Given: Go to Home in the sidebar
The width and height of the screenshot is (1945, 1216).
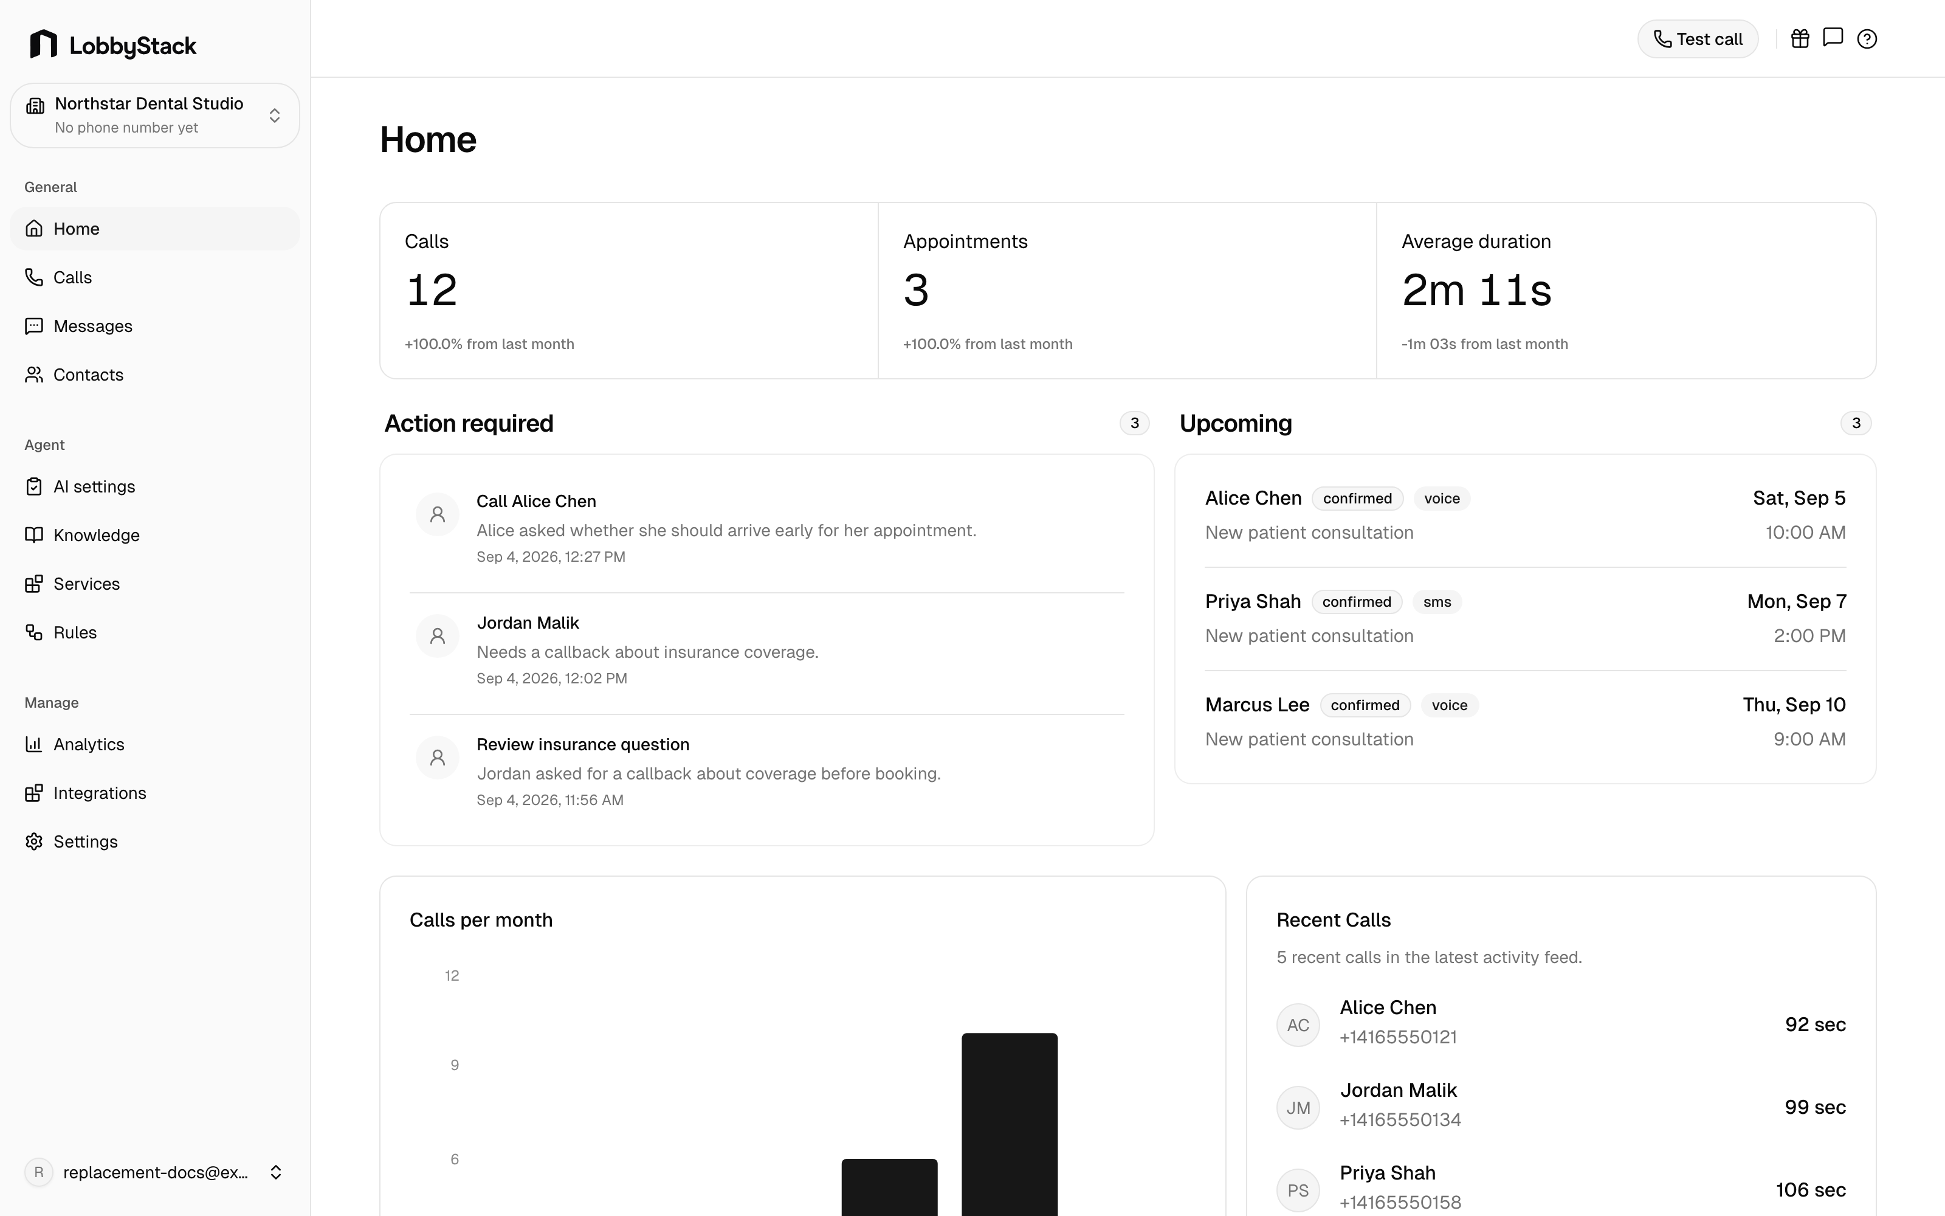Looking at the screenshot, I should 154,229.
